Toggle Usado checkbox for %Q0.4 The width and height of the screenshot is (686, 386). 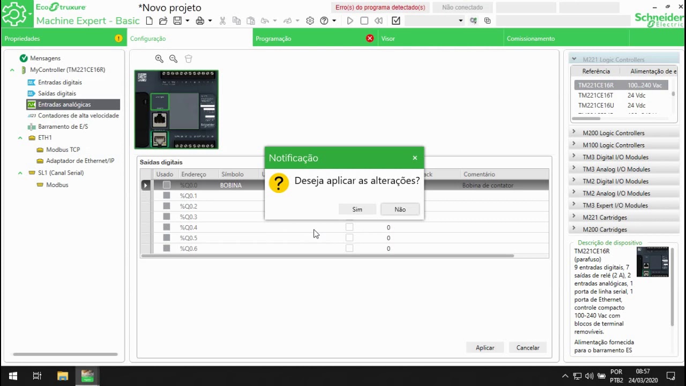coord(167,227)
